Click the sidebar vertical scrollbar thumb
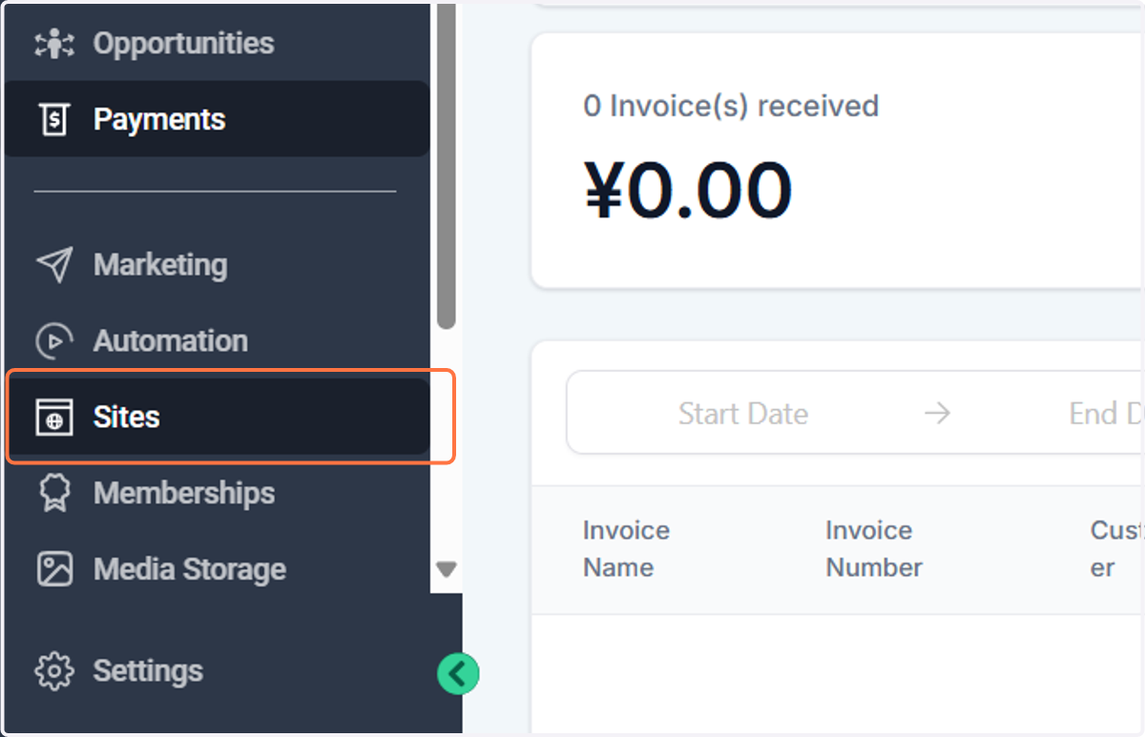Image resolution: width=1145 pixels, height=737 pixels. click(x=446, y=167)
